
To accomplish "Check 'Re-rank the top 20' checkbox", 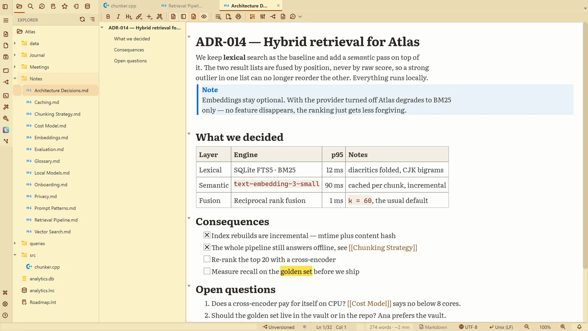I will [207, 259].
